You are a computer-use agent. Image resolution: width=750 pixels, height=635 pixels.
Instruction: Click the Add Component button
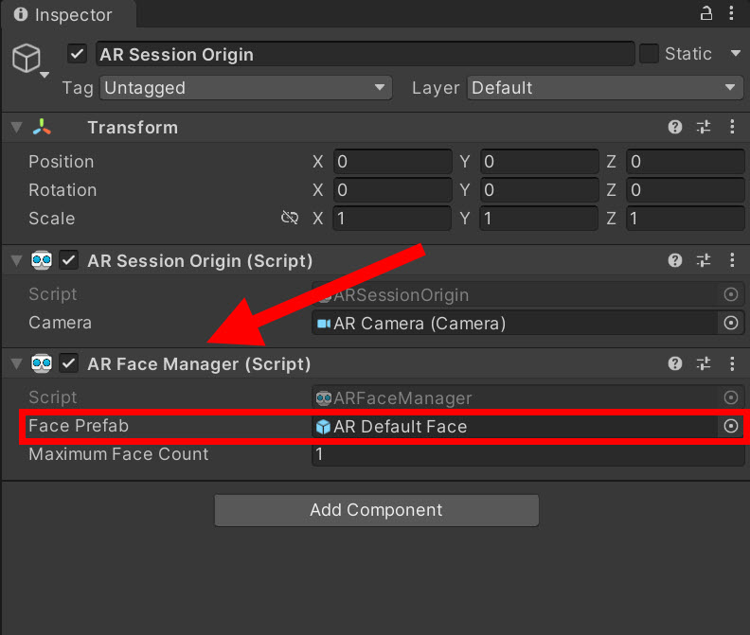point(377,510)
